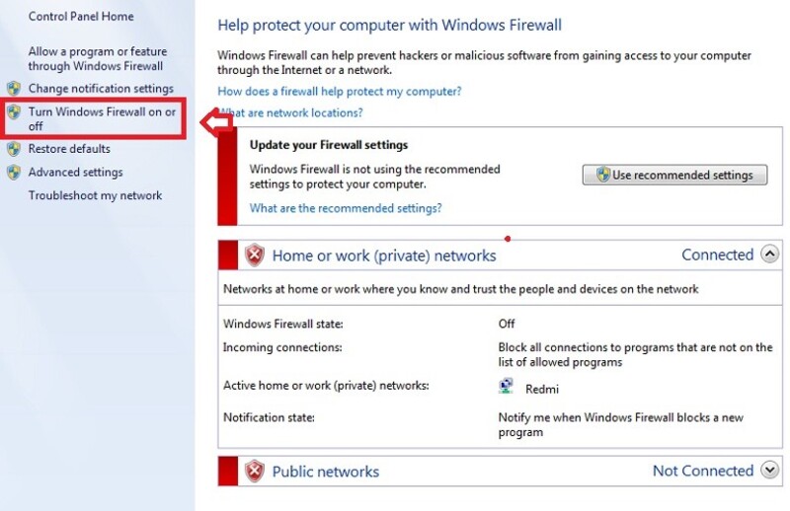Open What are network locations link
Viewport: 790px width, 511px height.
(x=290, y=112)
